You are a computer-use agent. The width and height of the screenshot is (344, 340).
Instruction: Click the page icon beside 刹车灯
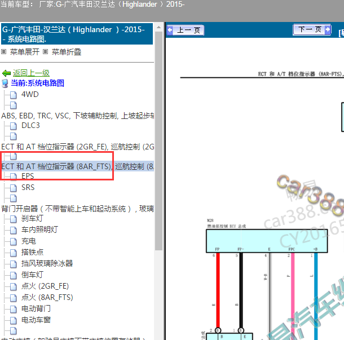coord(13,219)
